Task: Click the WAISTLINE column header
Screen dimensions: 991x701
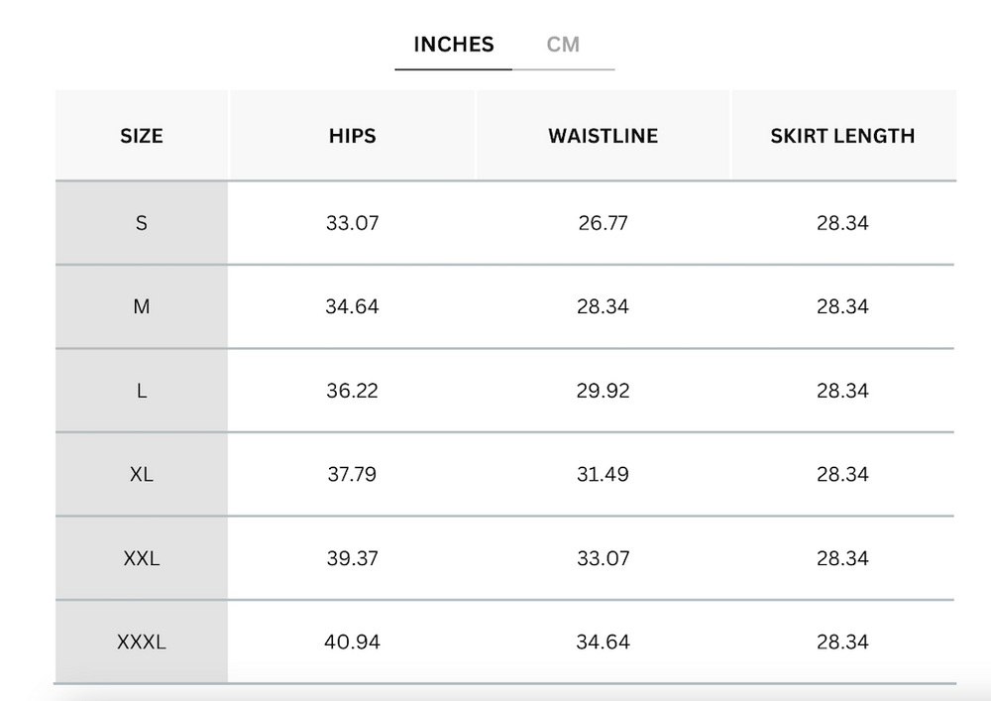Action: pyautogui.click(x=603, y=136)
